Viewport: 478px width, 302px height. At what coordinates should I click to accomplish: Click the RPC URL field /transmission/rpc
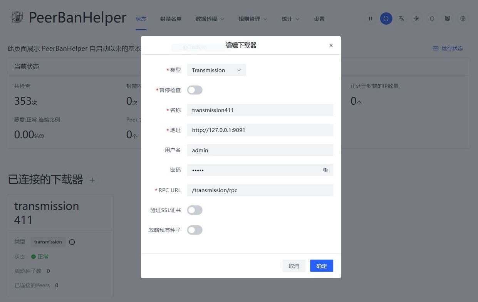point(260,190)
